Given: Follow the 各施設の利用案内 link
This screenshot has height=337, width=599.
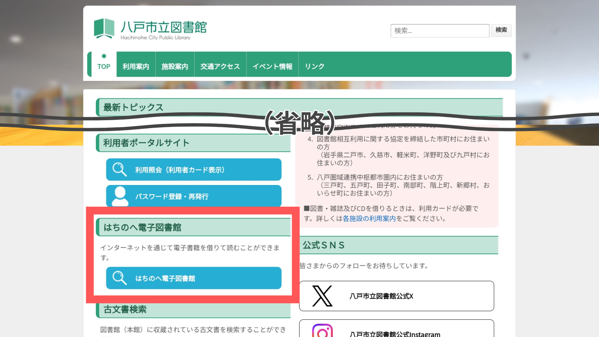Looking at the screenshot, I should pos(369,218).
